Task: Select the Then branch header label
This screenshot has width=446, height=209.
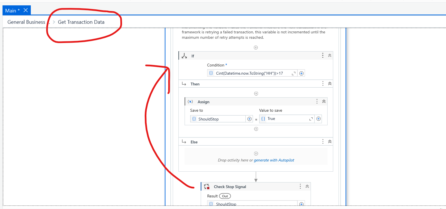Action: [195, 84]
